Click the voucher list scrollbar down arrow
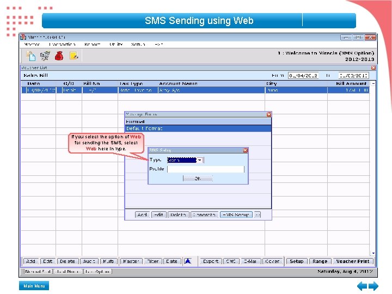The width and height of the screenshot is (392, 294). point(373,253)
